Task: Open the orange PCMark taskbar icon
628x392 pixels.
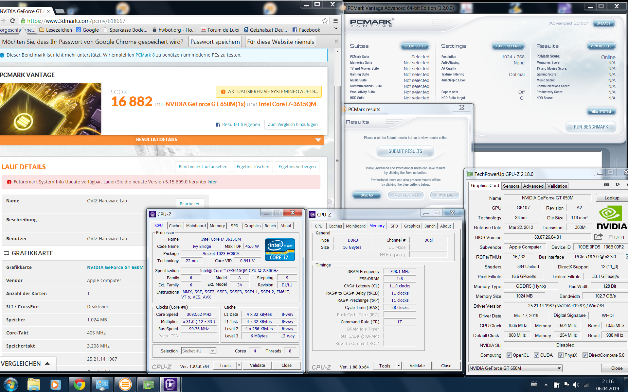Action: coord(125,384)
